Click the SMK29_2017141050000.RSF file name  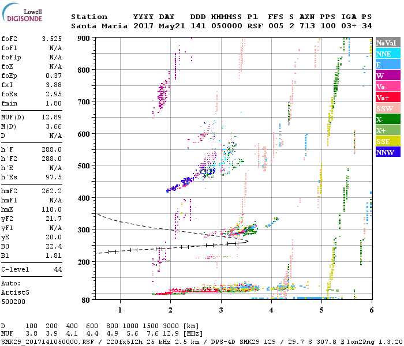pos(47,342)
